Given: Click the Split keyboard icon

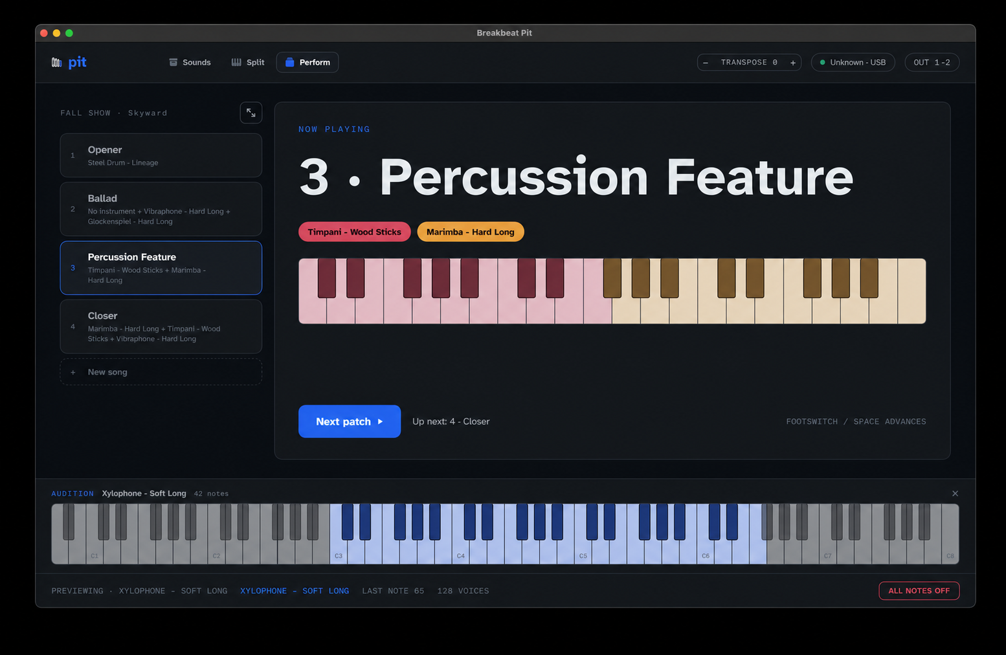Looking at the screenshot, I should pyautogui.click(x=236, y=62).
